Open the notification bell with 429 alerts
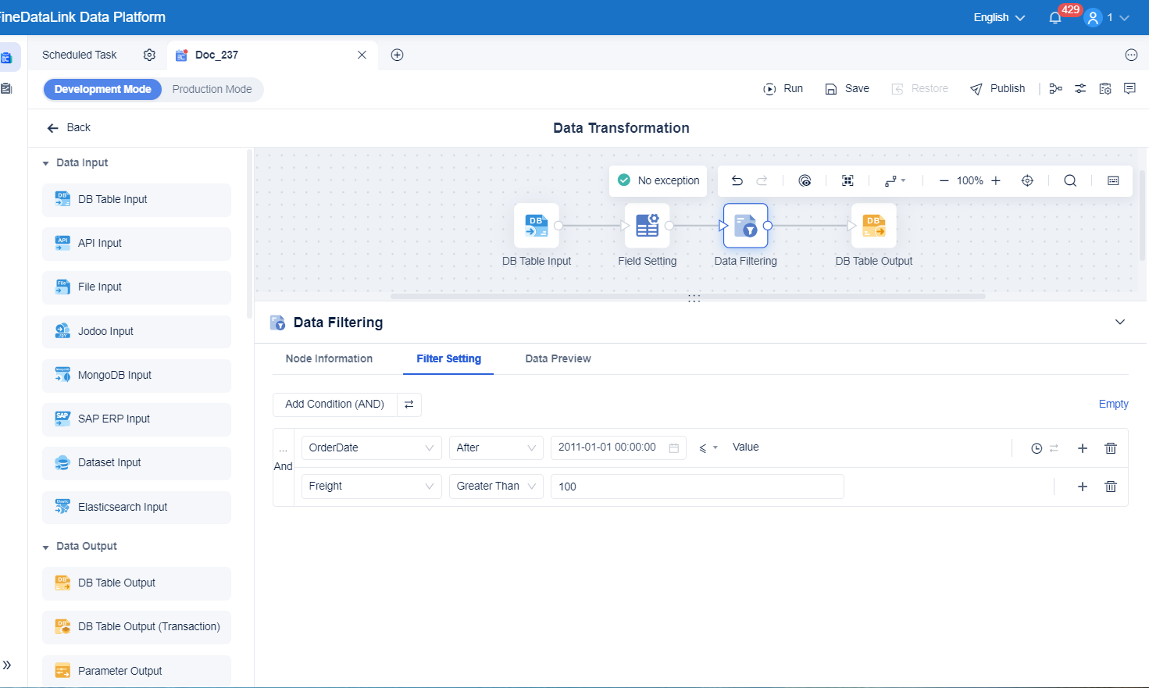The image size is (1149, 688). pyautogui.click(x=1054, y=16)
